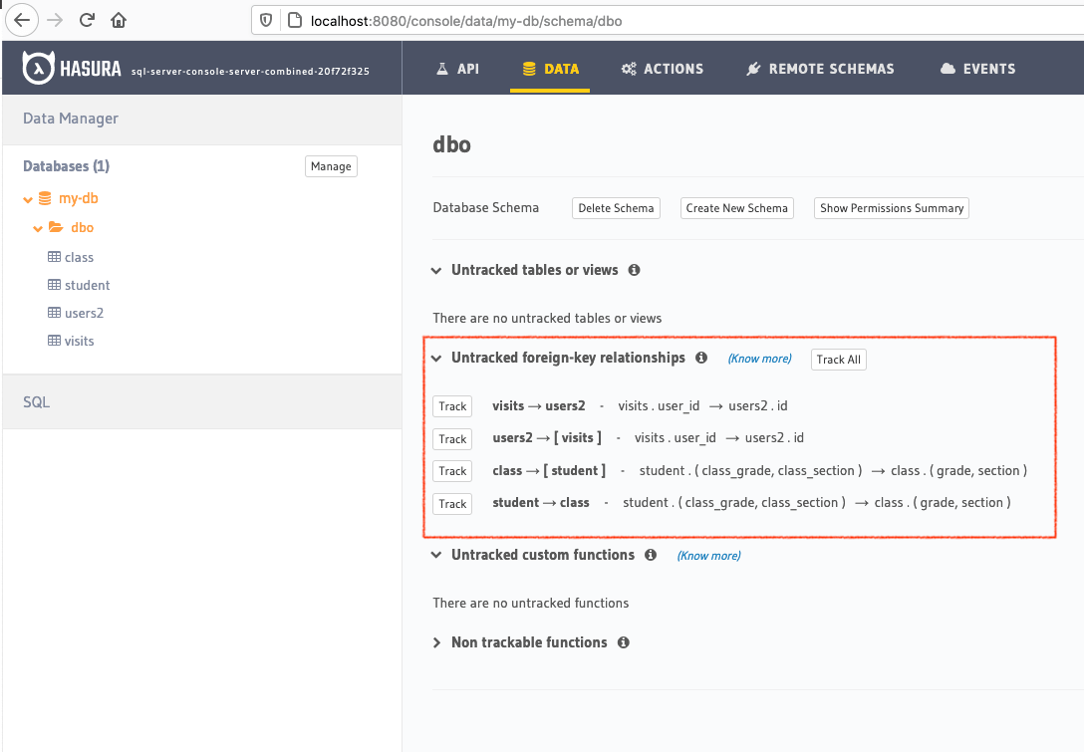Expand the Non trackable functions section
1084x752 pixels.
[x=436, y=642]
